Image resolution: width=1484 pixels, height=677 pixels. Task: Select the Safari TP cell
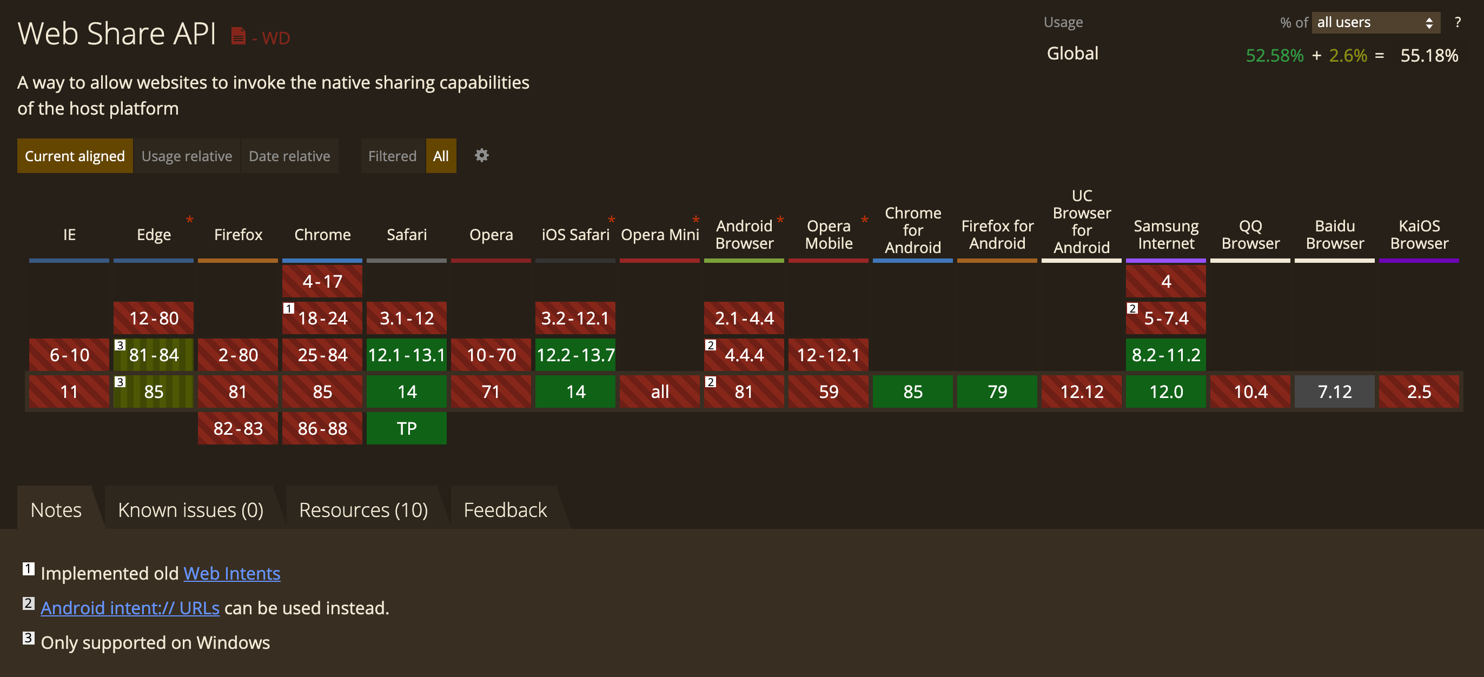point(407,428)
